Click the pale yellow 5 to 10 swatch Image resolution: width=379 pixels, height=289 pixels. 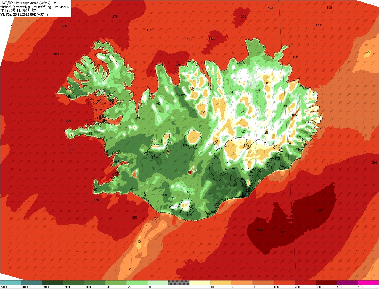coord(200,282)
